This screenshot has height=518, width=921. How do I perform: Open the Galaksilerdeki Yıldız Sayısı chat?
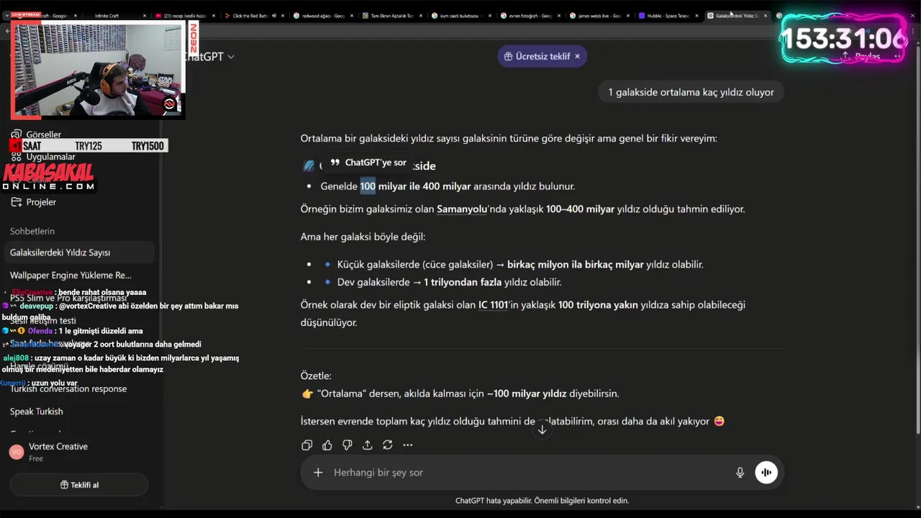pos(79,253)
